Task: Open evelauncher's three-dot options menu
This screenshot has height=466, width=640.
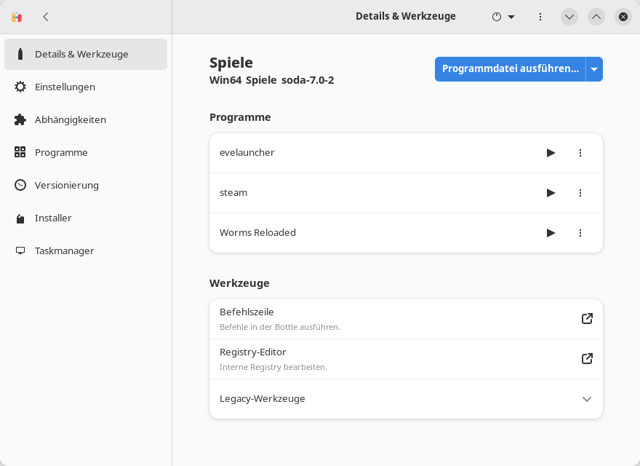Action: point(580,153)
